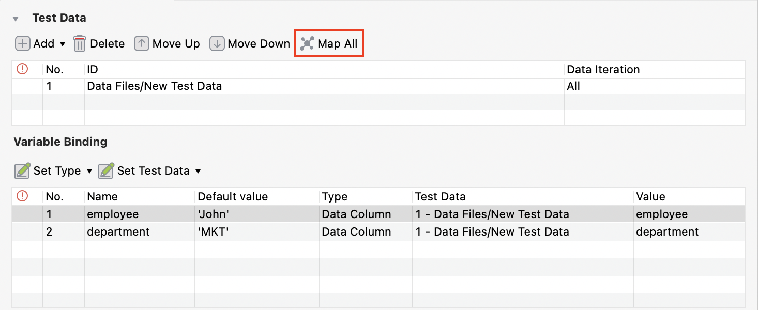Open the Set Type dropdown menu
Screen dimensions: 758x310
[x=89, y=171]
